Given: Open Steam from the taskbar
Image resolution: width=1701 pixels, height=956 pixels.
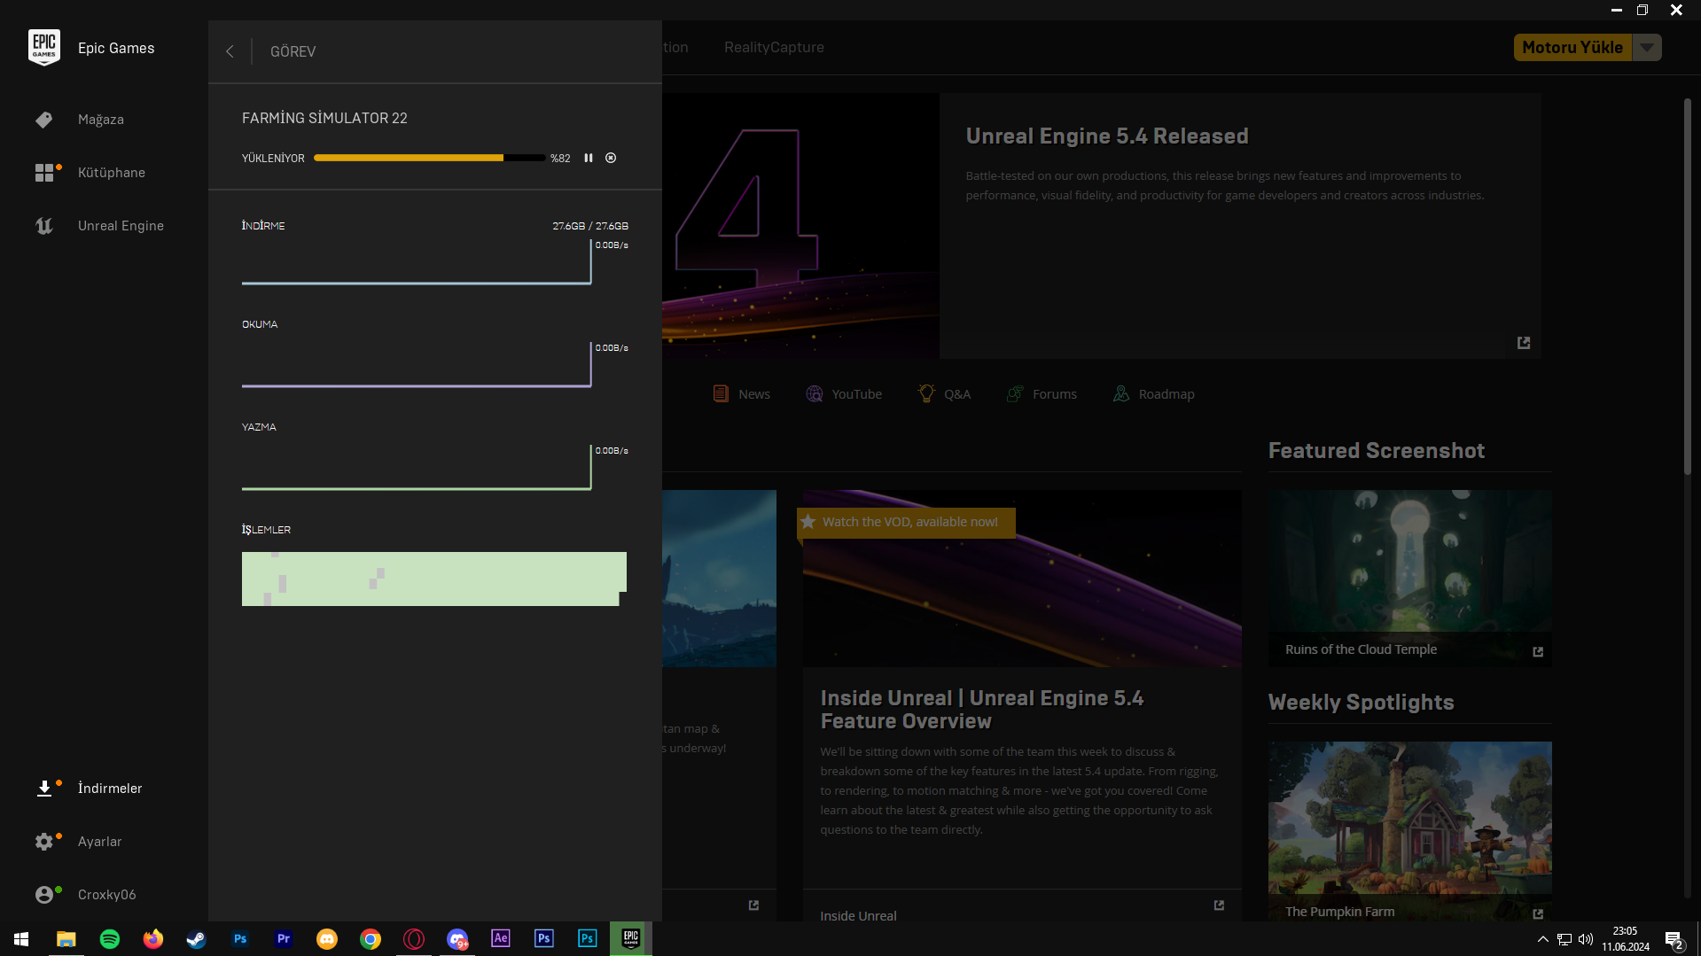Looking at the screenshot, I should pos(197,939).
